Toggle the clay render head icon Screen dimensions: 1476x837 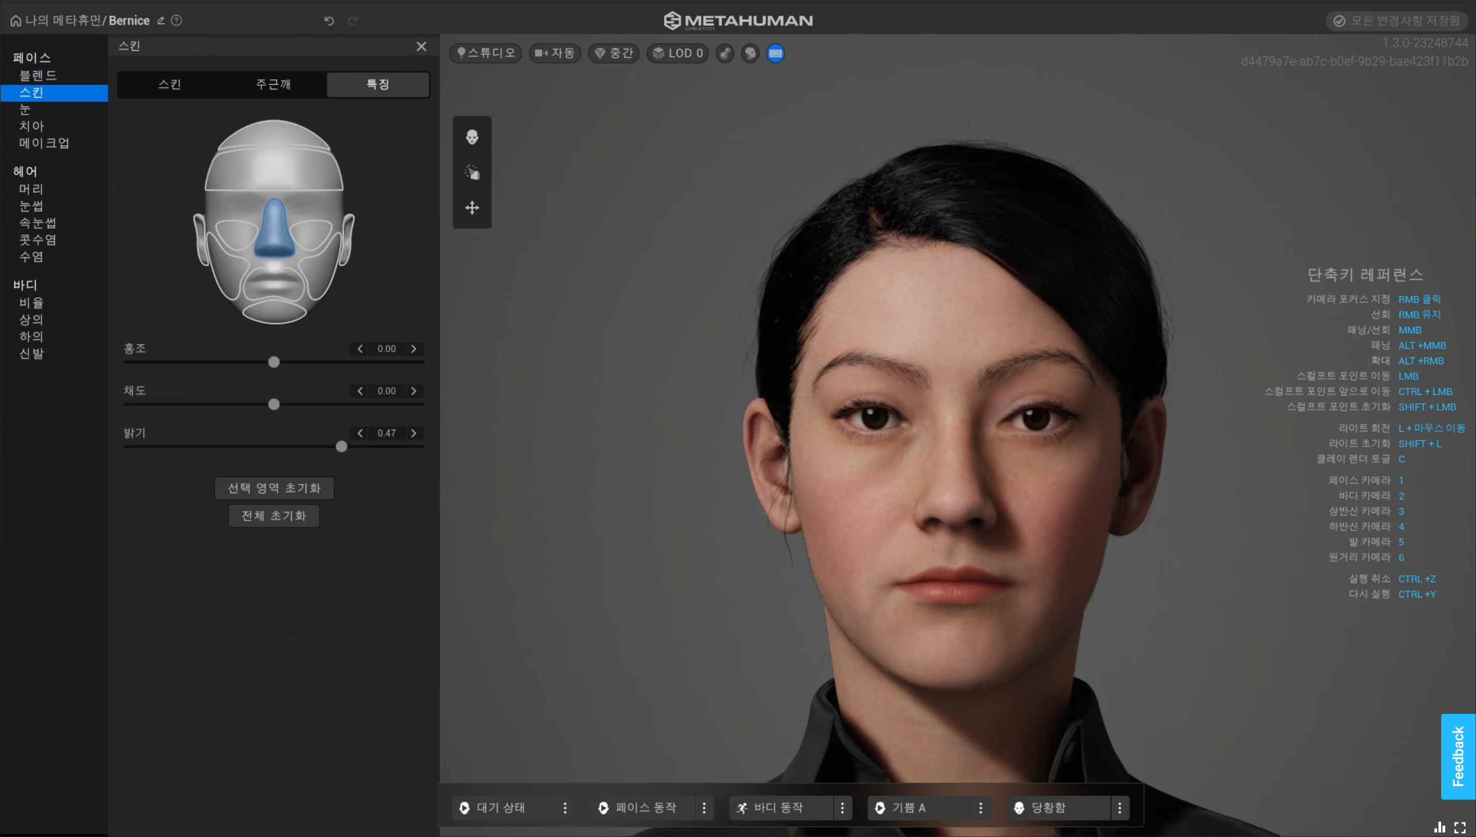(x=750, y=54)
